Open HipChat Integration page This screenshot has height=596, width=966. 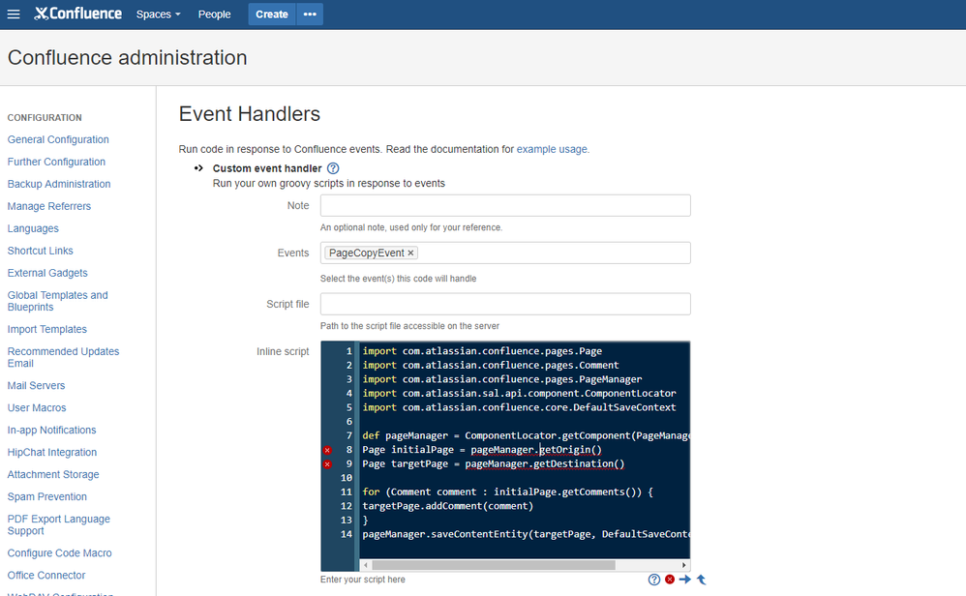click(51, 452)
